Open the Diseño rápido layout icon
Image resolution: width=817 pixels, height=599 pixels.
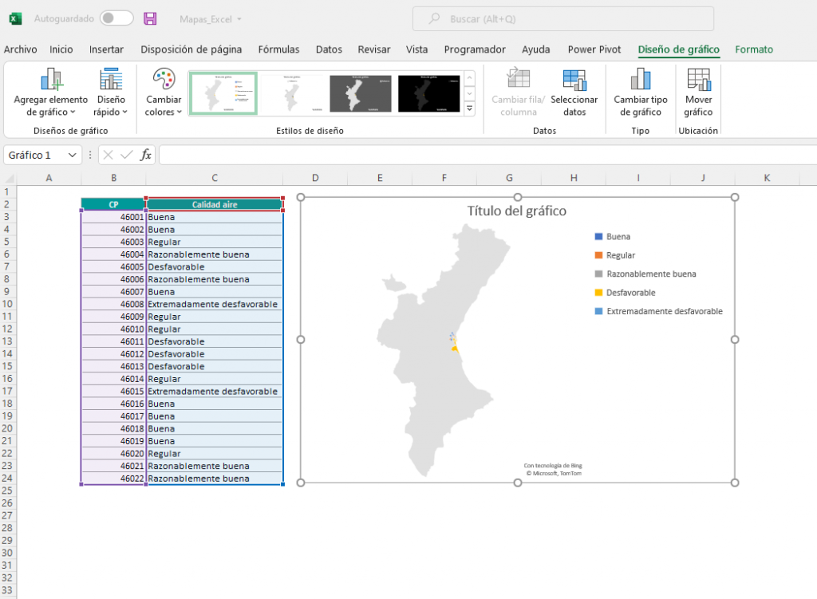click(x=111, y=79)
